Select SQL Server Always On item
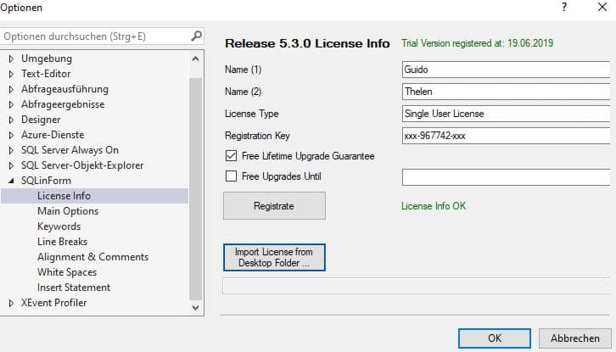 (70, 150)
